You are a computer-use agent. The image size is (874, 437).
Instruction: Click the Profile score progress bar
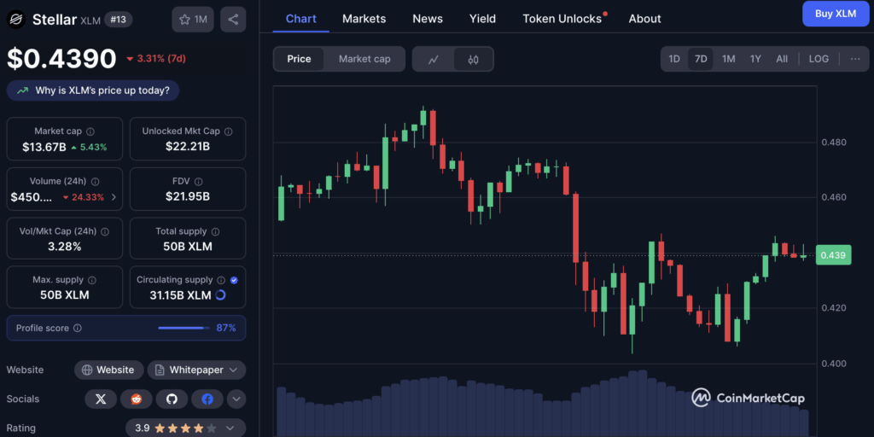(x=181, y=328)
